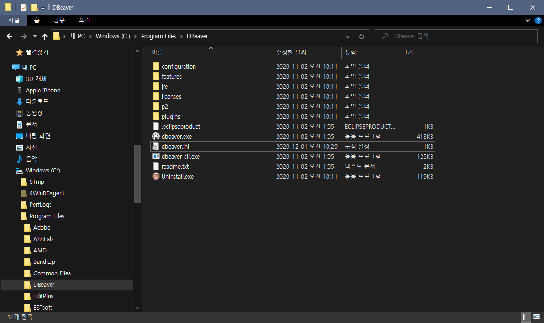The height and width of the screenshot is (323, 544).
Task: Sort by 유형 column header
Action: [x=370, y=53]
